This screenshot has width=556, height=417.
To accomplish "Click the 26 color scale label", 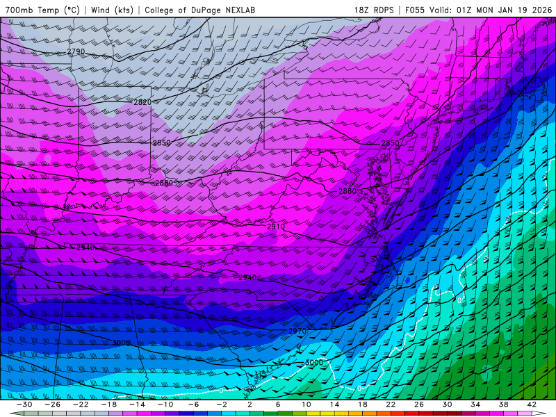I will 419,404.
